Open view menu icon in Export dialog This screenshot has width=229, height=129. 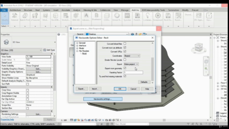(145, 34)
